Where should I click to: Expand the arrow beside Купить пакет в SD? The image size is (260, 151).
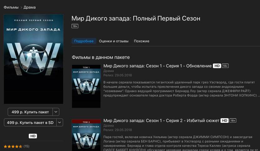pyautogui.click(x=59, y=123)
